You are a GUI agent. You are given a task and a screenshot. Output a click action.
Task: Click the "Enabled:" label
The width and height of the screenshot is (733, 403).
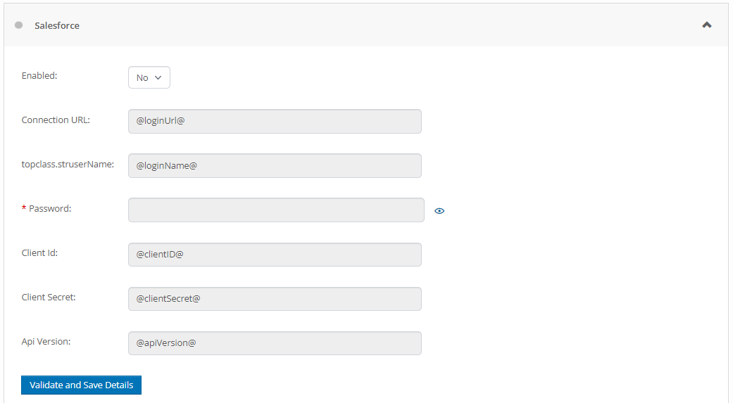click(x=39, y=75)
